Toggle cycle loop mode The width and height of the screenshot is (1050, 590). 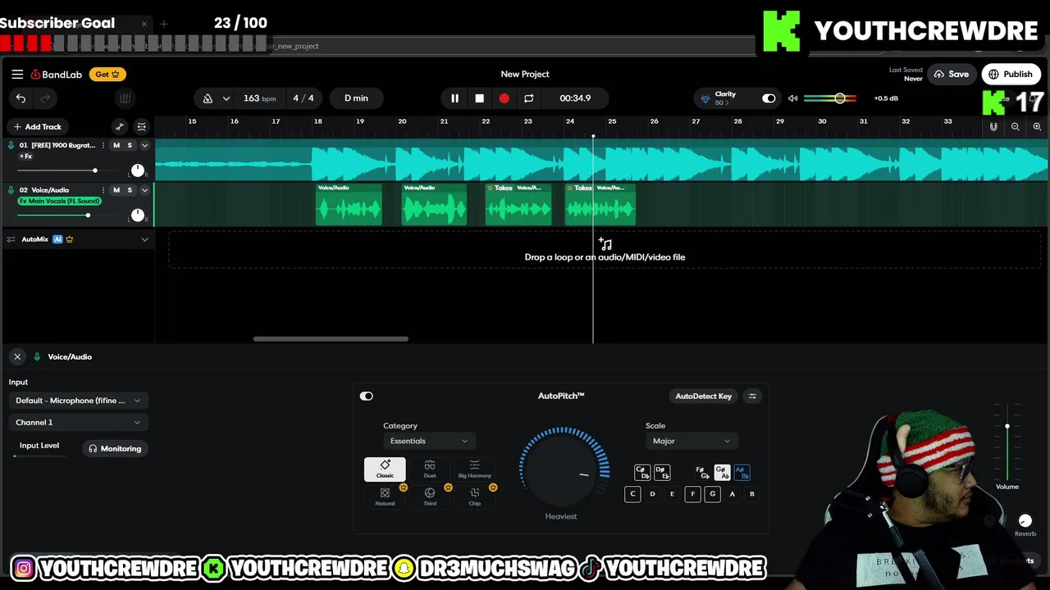tap(529, 98)
